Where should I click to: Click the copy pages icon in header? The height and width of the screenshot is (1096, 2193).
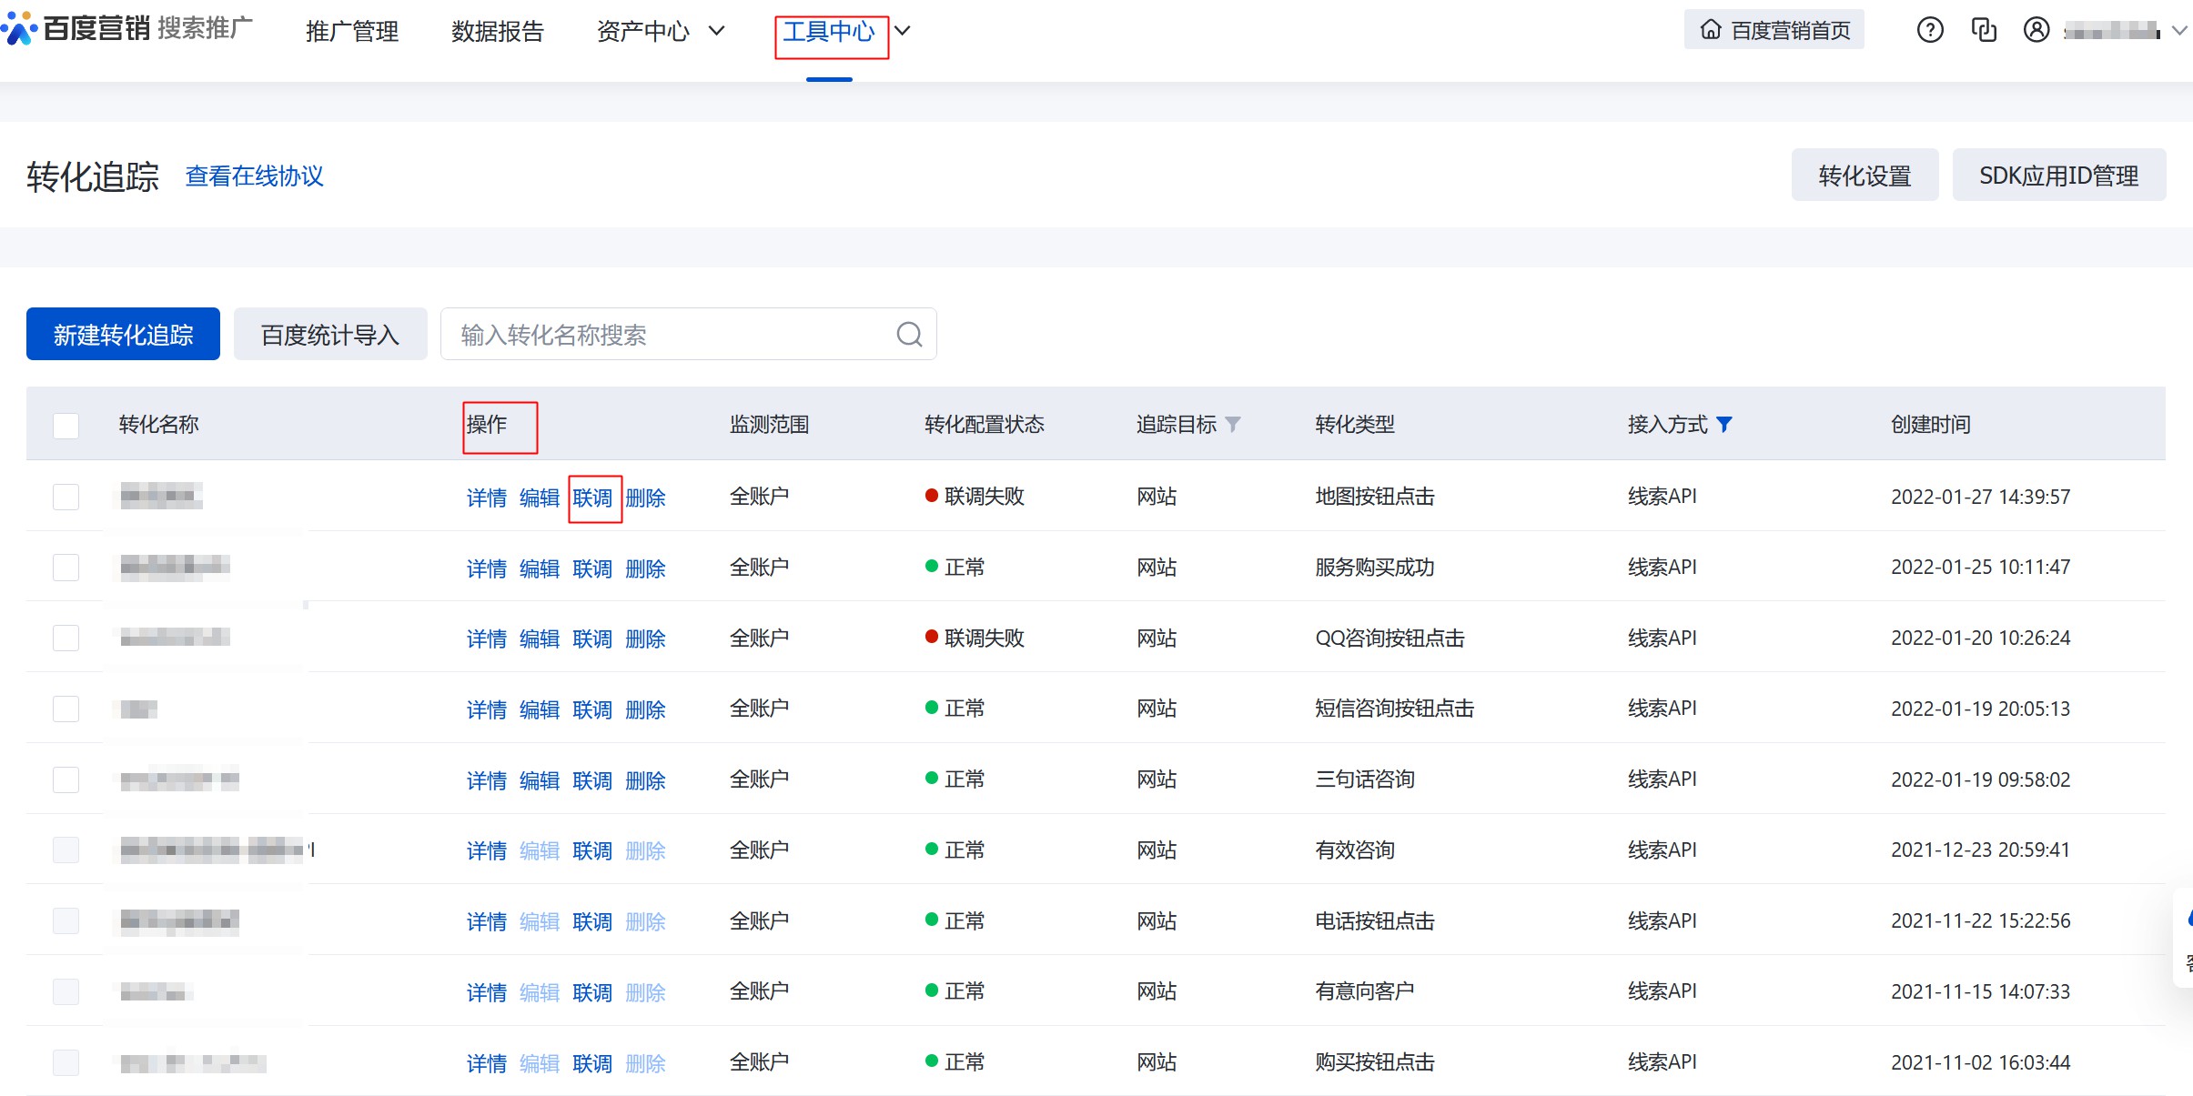coord(1984,30)
